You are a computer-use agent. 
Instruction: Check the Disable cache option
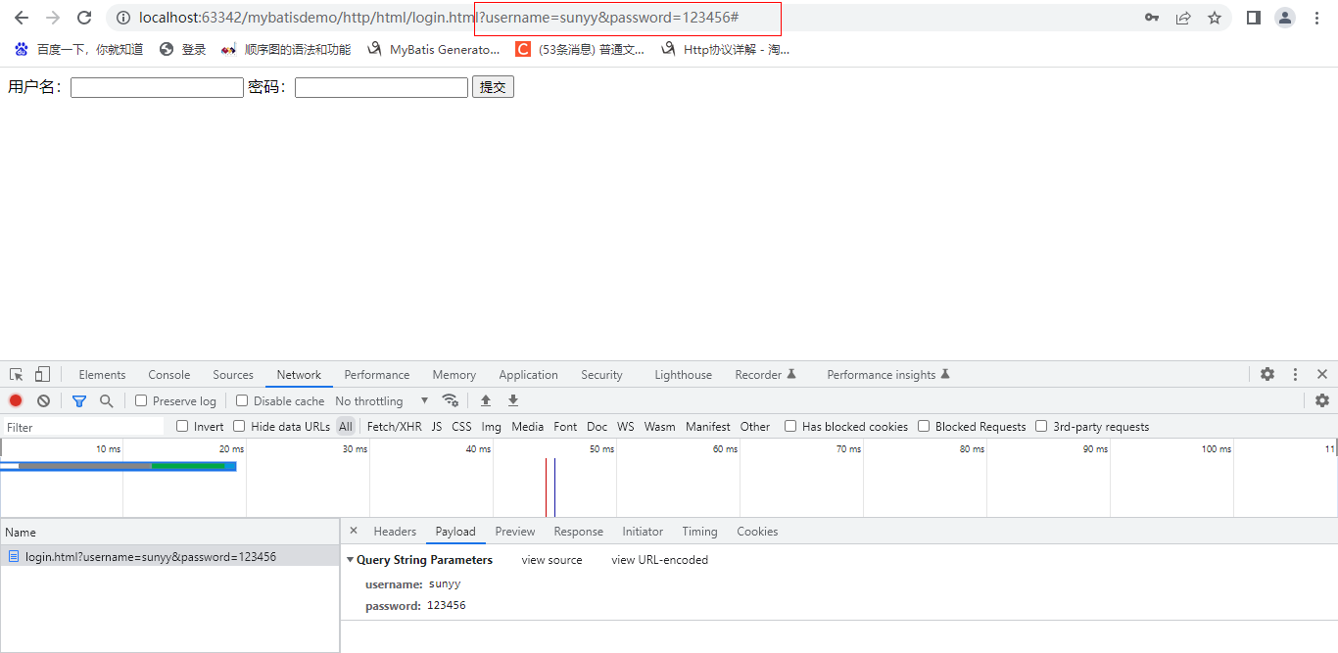(x=242, y=400)
